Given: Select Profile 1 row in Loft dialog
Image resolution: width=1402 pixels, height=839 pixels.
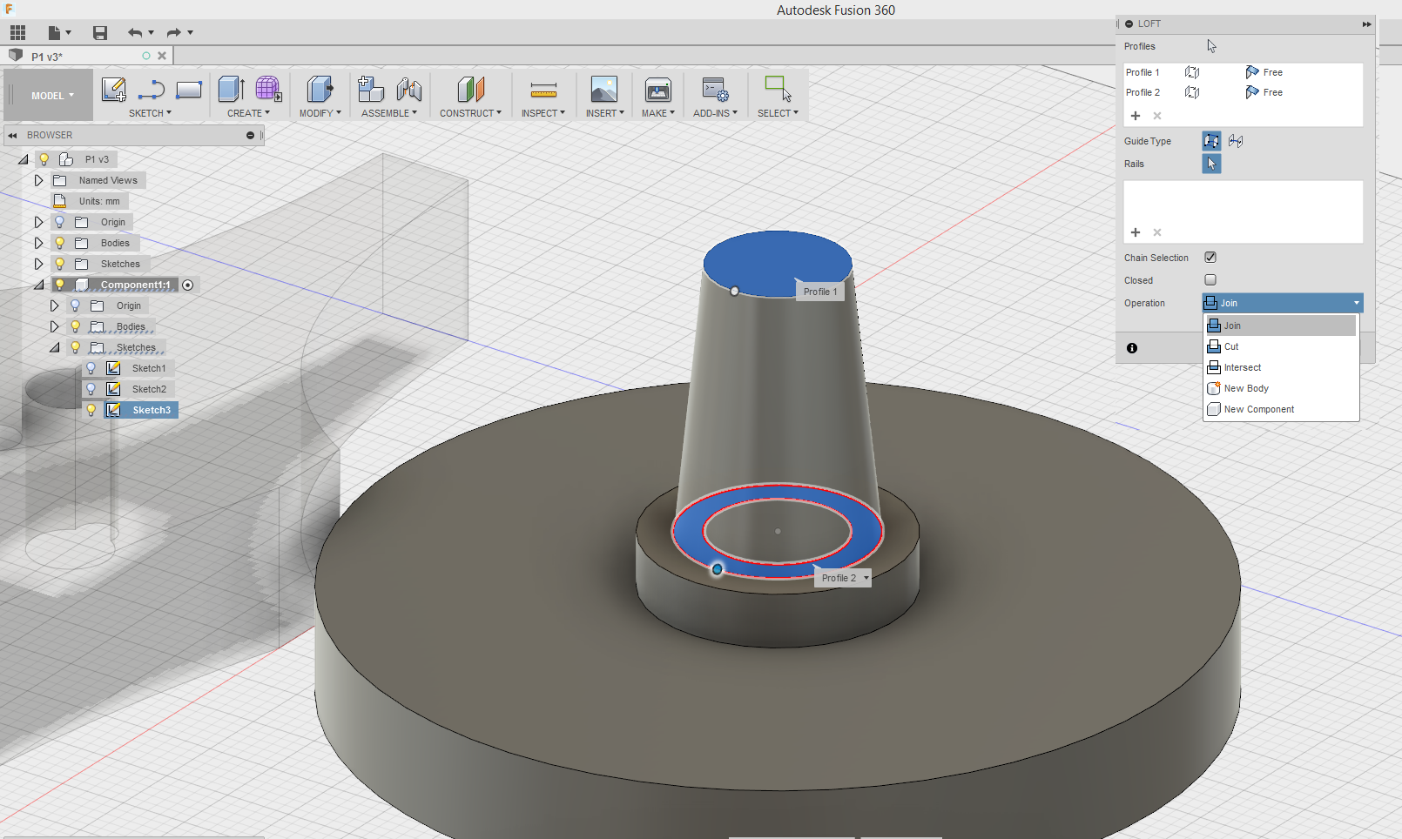Looking at the screenshot, I should pos(1243,72).
